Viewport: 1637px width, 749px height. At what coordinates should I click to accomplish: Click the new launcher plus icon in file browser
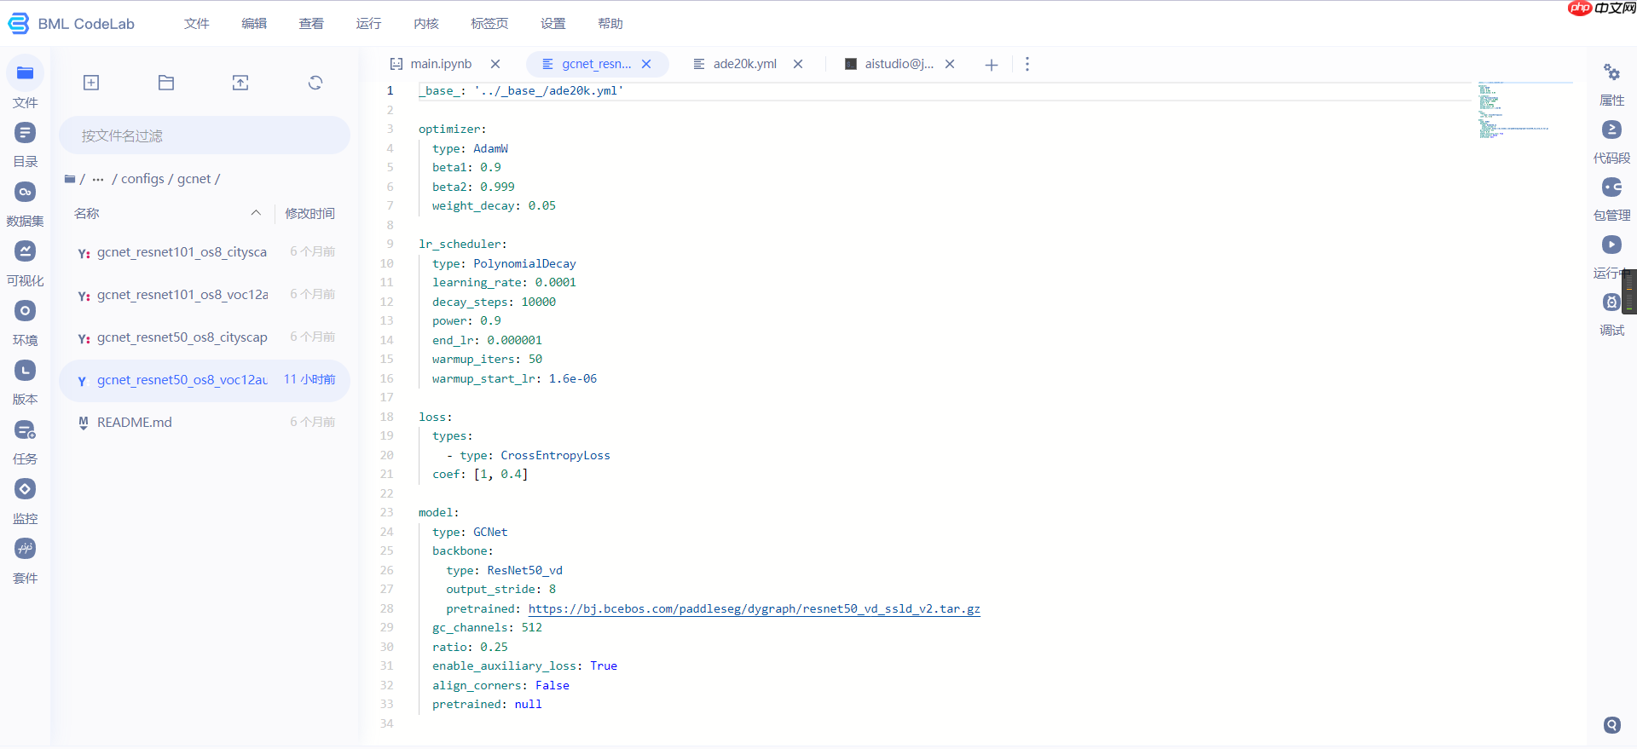click(91, 83)
